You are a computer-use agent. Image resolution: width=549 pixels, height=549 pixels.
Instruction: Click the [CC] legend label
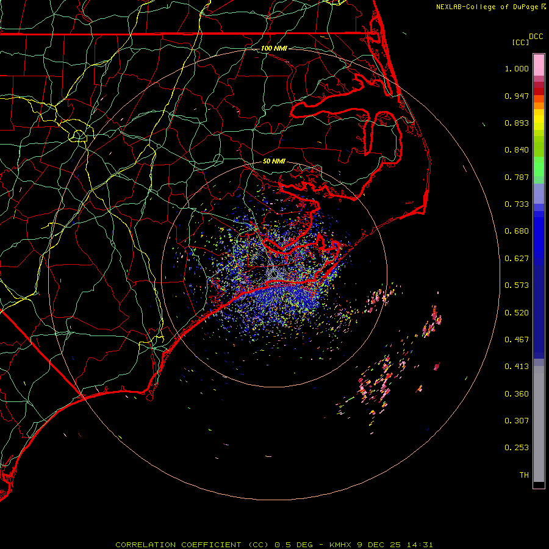click(x=520, y=42)
